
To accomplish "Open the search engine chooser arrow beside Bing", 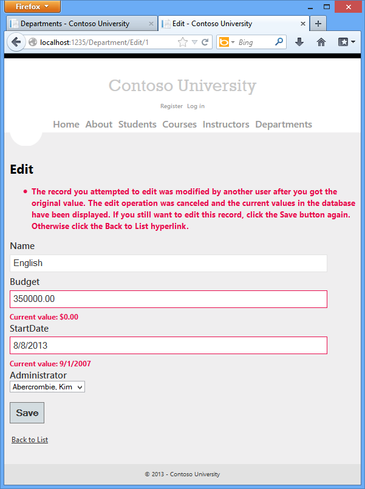I will [x=233, y=42].
